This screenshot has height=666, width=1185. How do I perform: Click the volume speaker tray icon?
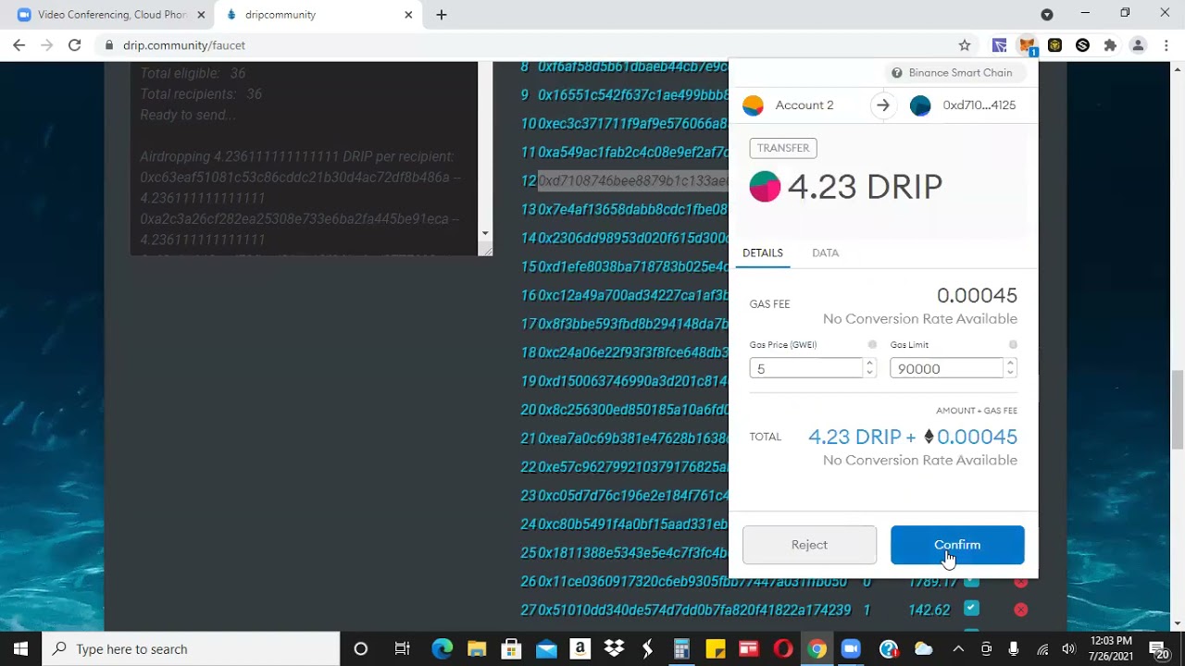point(1068,649)
